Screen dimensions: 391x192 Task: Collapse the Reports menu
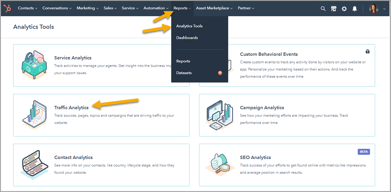182,8
